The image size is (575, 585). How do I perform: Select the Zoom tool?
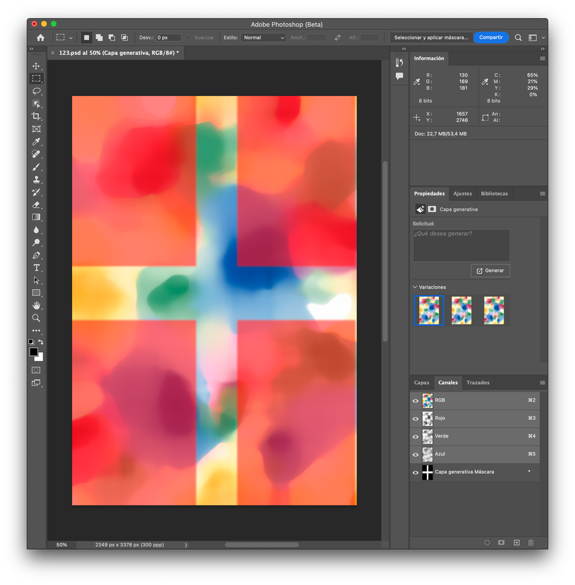coord(36,318)
